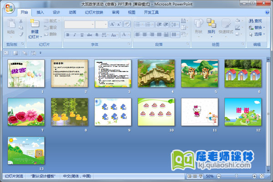Viewport: 273px width, 182px height.
Task: Click the 替换 (Replace) button
Action: [x=257, y=27]
